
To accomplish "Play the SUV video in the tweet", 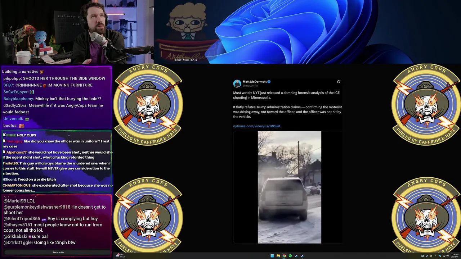I will pyautogui.click(x=289, y=187).
